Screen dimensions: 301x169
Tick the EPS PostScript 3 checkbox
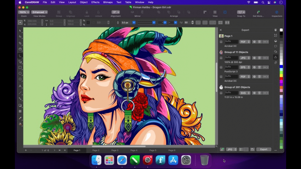tap(221, 67)
